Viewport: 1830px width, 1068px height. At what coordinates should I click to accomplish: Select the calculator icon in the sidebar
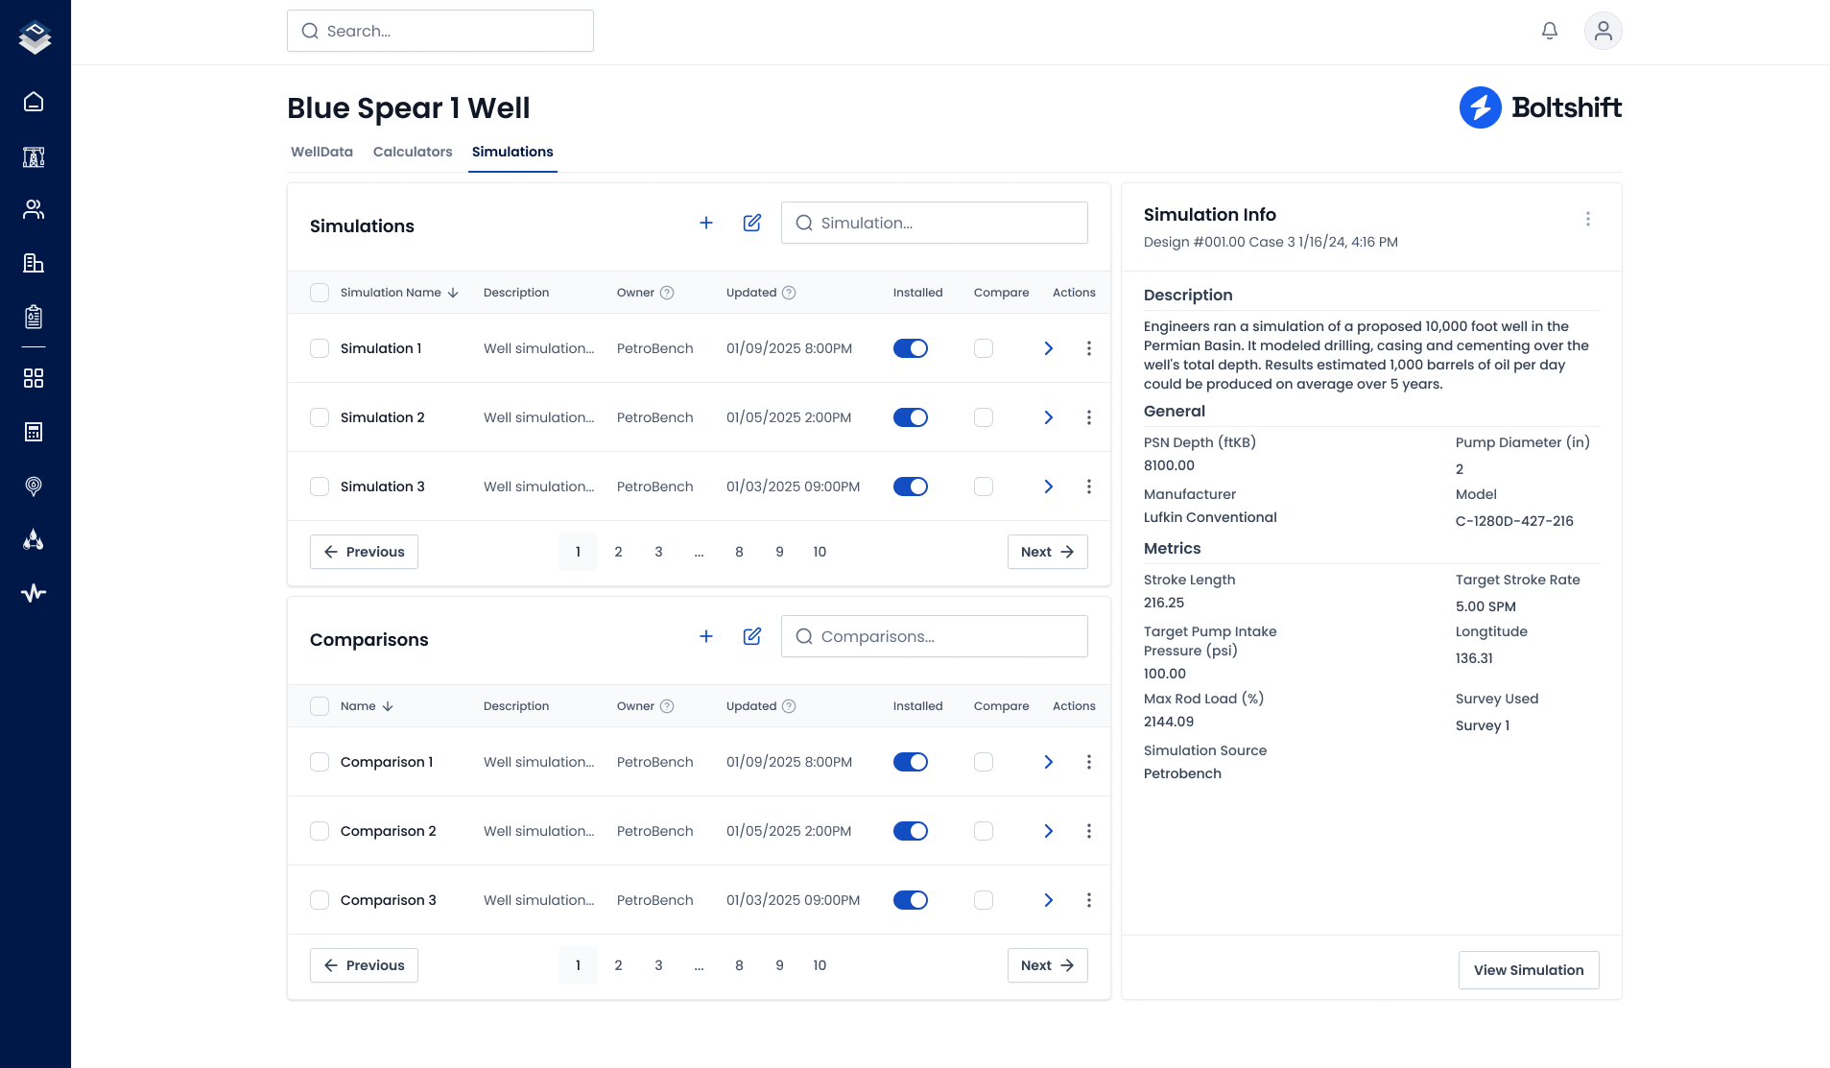34,432
